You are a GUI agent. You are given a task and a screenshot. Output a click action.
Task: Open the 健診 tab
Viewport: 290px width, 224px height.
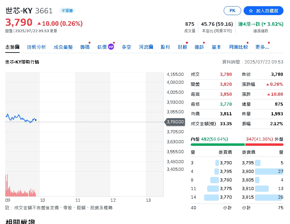click(199, 47)
